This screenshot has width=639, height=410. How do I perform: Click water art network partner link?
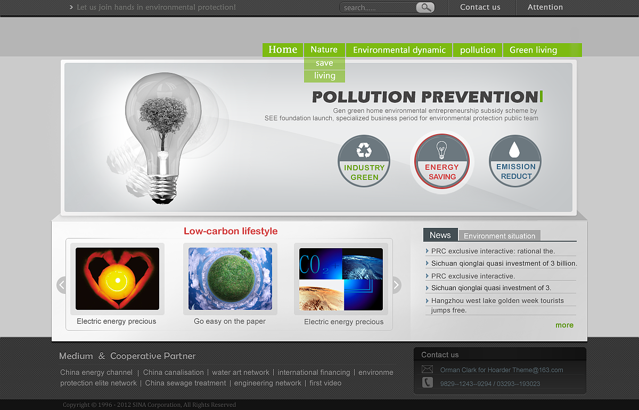241,372
